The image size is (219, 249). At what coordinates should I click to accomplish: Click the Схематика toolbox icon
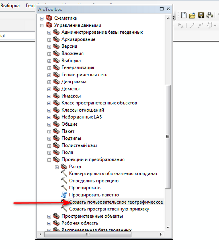click(x=49, y=18)
